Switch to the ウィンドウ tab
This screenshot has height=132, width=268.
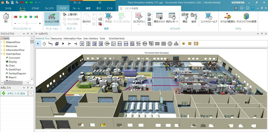49,8
